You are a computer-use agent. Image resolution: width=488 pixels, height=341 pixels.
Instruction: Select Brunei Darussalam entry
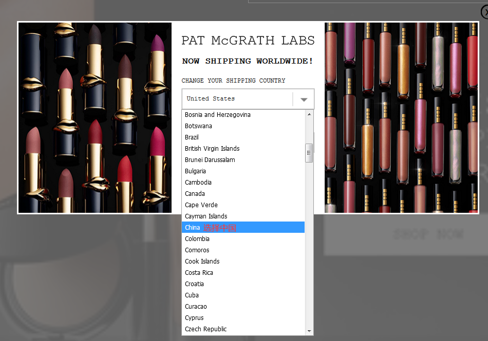point(210,160)
